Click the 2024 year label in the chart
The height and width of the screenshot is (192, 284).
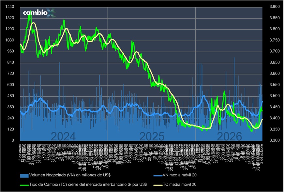click(63, 136)
